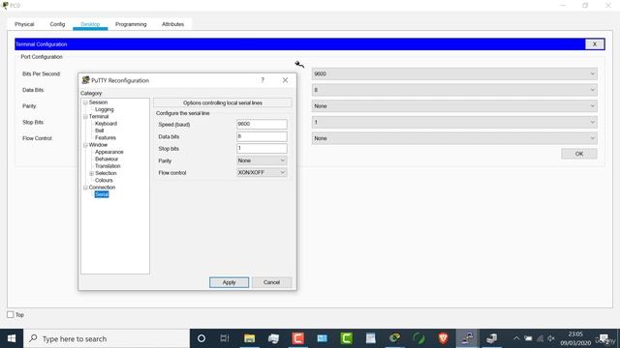Select the Desktop tab
This screenshot has width=620, height=348.
90,24
